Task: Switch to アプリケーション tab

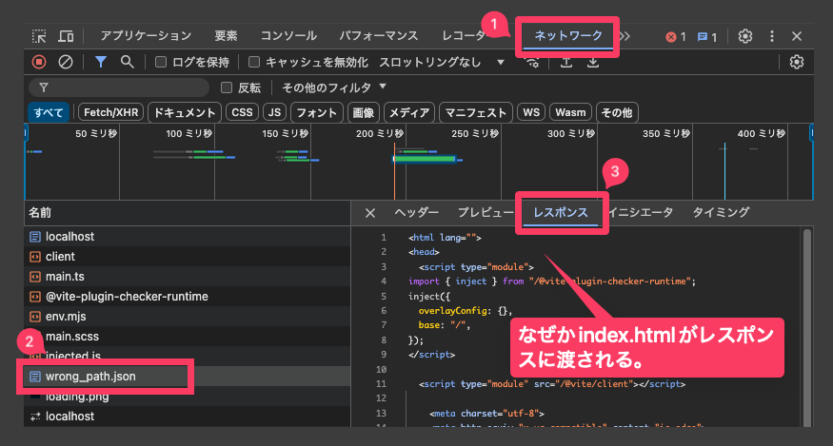Action: [146, 35]
